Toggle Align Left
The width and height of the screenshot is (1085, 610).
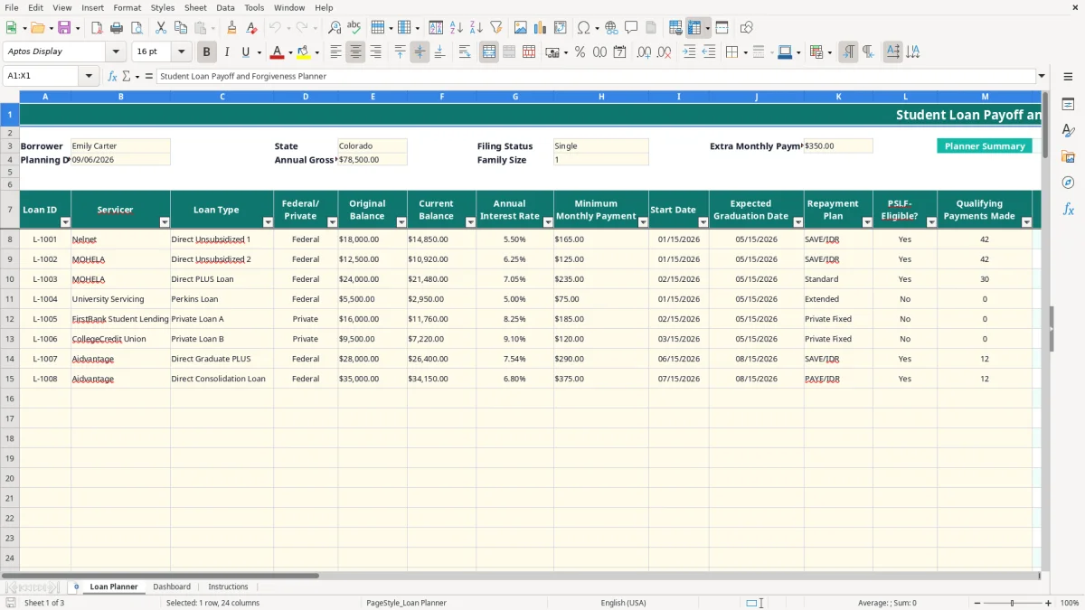[x=335, y=52]
